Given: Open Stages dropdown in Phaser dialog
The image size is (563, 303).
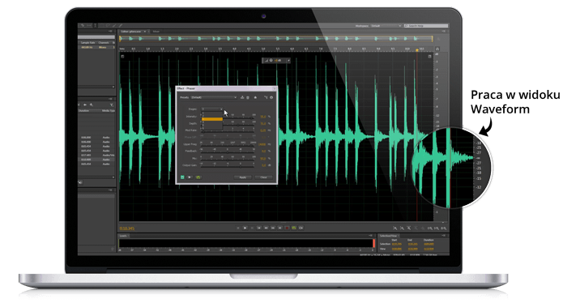Looking at the screenshot, I should (x=212, y=109).
